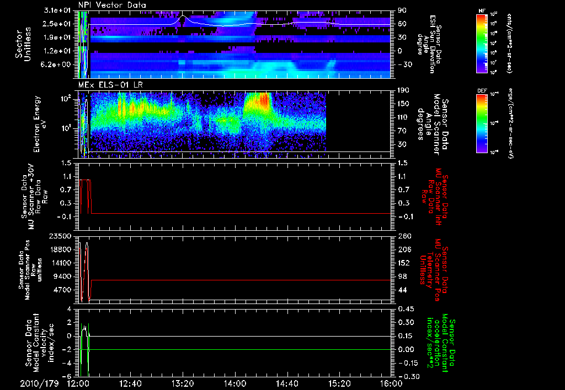Screen dimensions: 565x390
Task: Click the DEF color scale bar
Action: coord(482,123)
